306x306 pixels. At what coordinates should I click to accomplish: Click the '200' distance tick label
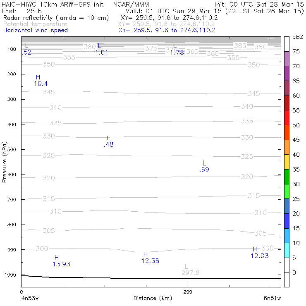click(x=188, y=292)
